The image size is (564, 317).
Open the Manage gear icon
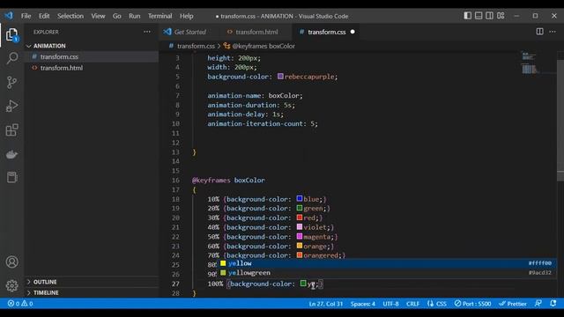pos(11,285)
